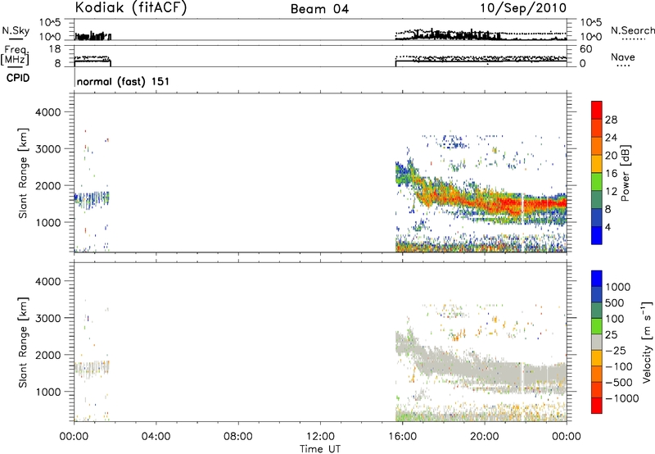Select the "normal (fast) 151" mode text
Screen dimensions: 655x454
click(x=124, y=81)
